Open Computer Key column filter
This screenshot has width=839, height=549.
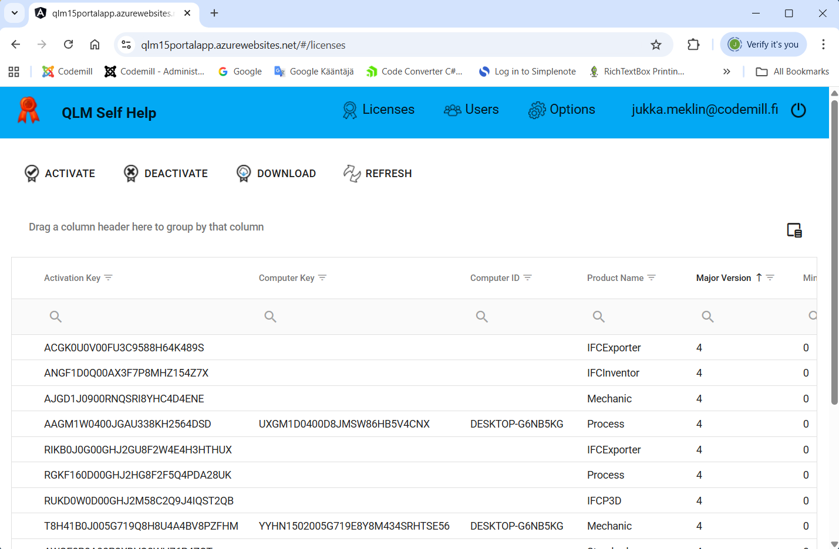point(322,278)
